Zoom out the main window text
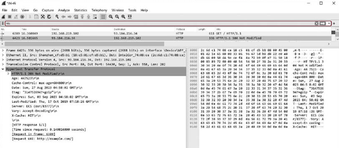Screen dimensions: 339x148 pos(117,17)
